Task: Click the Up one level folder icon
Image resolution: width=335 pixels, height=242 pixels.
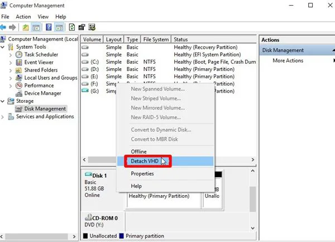Action: click(26, 27)
